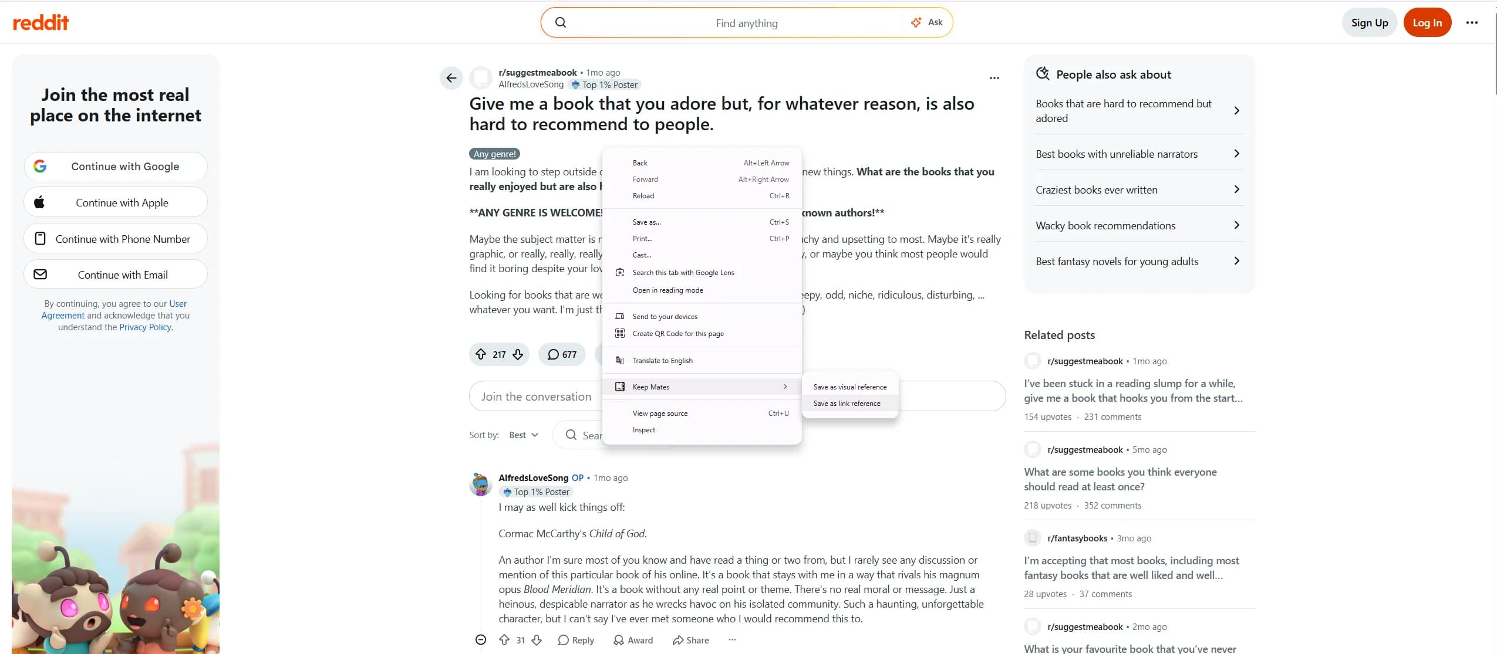Open the Sort by Best dropdown
Screen dimensions: 1497x654
pyautogui.click(x=524, y=435)
